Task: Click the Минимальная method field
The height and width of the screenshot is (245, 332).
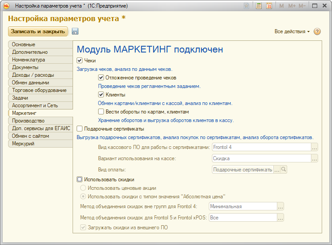Action: coord(243,206)
